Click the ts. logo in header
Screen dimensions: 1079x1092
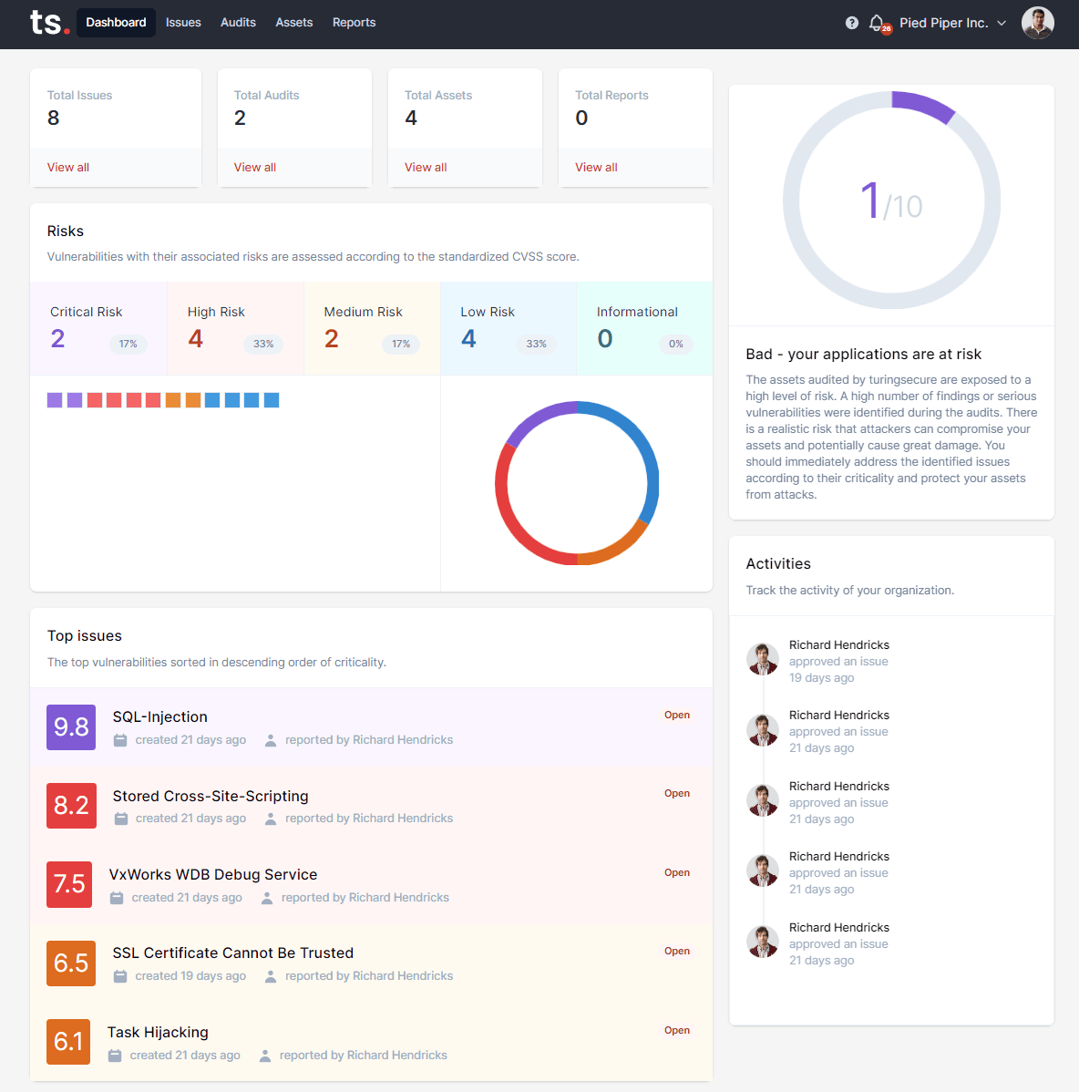[49, 23]
